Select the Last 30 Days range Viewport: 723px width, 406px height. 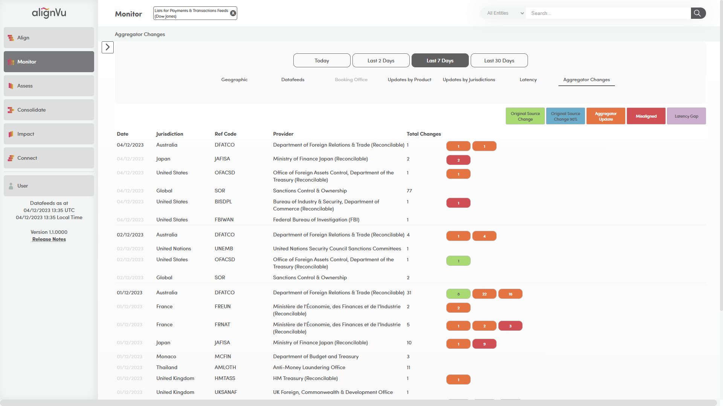pos(499,61)
